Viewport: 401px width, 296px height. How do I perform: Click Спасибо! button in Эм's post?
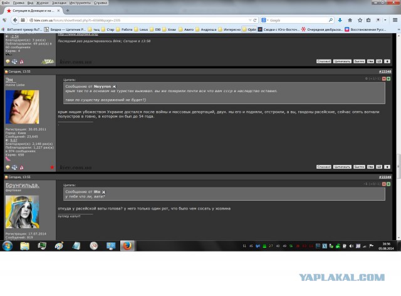pos(324,167)
